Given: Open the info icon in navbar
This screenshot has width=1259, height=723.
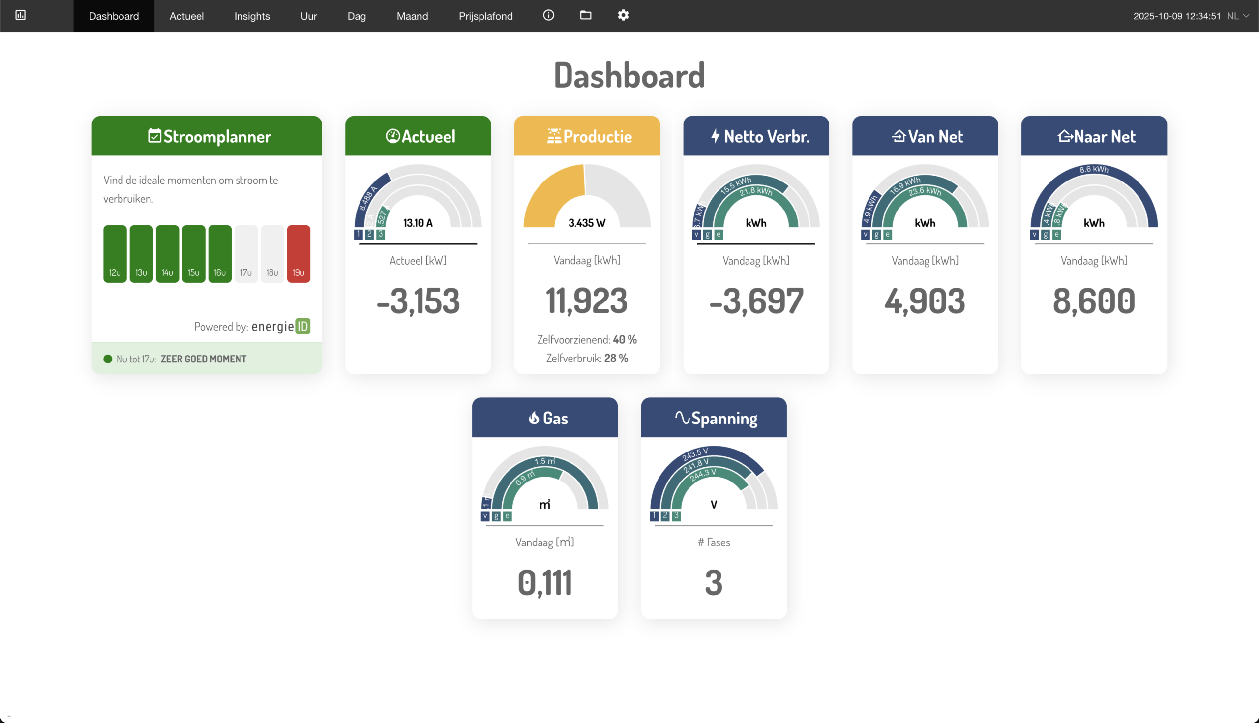Looking at the screenshot, I should [x=548, y=15].
